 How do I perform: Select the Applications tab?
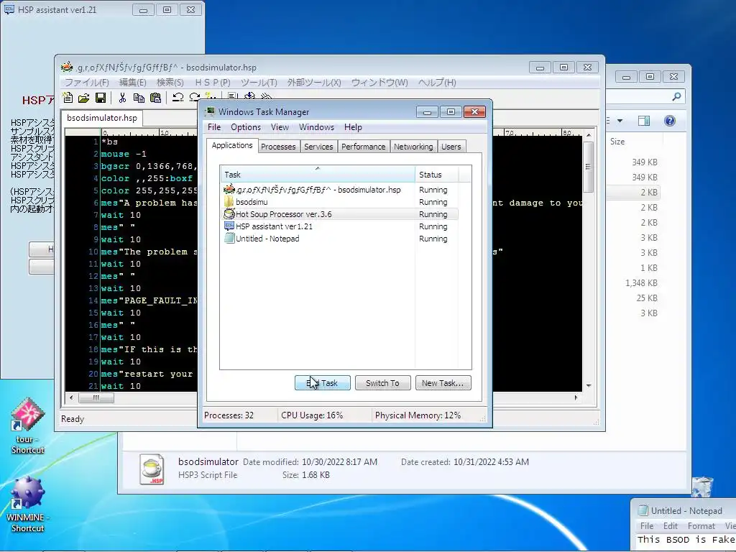232,145
